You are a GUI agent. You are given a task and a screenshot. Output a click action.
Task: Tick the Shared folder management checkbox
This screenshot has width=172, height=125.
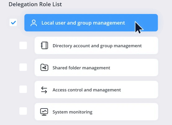tap(23, 67)
